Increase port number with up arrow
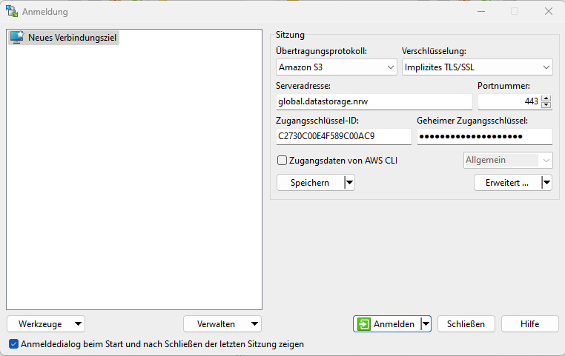Viewport: 565px width, 356px height. (546, 98)
